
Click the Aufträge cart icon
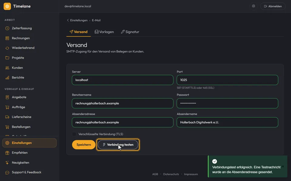tap(7, 107)
